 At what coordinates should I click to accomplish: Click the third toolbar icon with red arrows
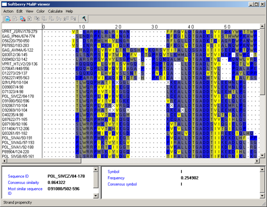click(23, 19)
